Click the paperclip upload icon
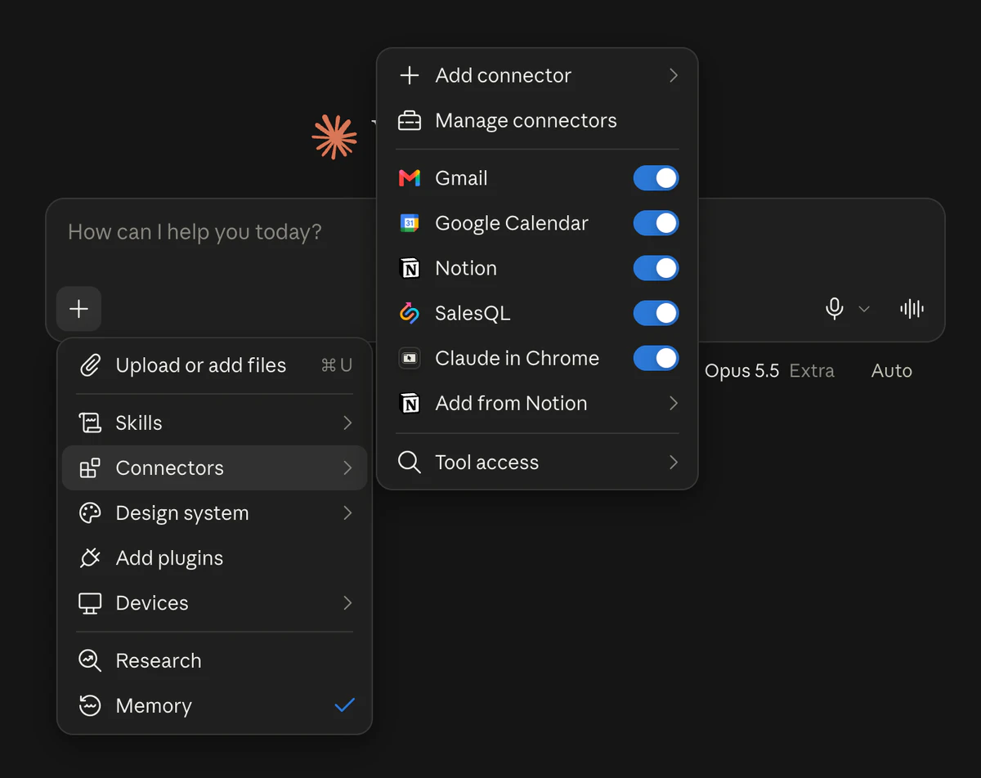Screen dimensions: 981x778 (90, 365)
